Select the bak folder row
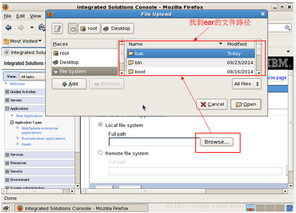Image resolution: width=296 pixels, height=213 pixels. [191, 53]
